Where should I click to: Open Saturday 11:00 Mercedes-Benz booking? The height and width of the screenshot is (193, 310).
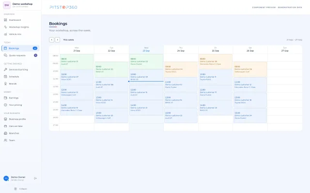(250, 85)
